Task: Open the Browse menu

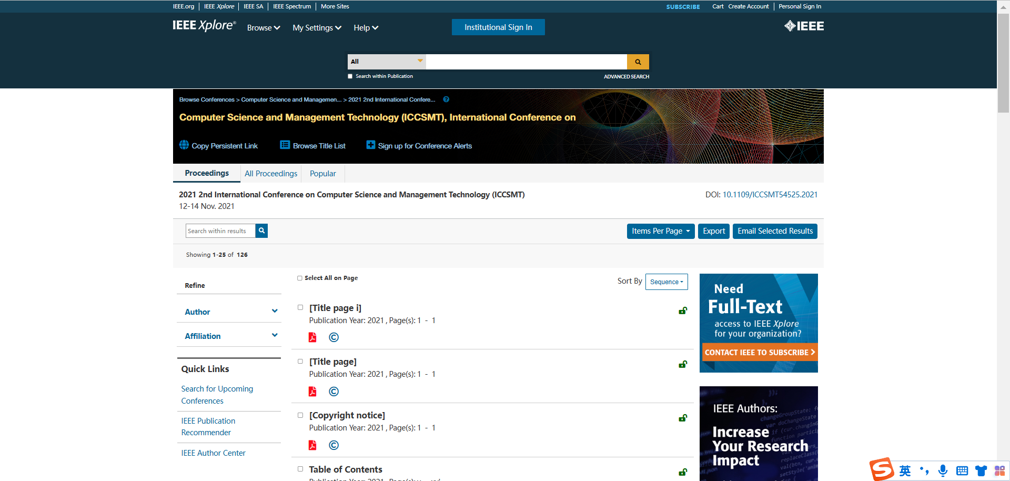Action: tap(264, 27)
